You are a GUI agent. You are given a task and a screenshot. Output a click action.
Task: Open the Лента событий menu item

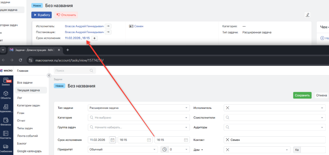[x=27, y=136]
